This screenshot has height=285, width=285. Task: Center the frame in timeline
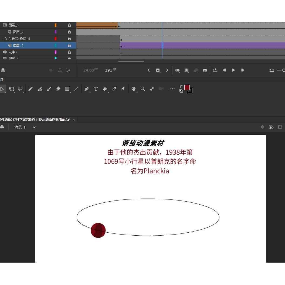[205, 70]
